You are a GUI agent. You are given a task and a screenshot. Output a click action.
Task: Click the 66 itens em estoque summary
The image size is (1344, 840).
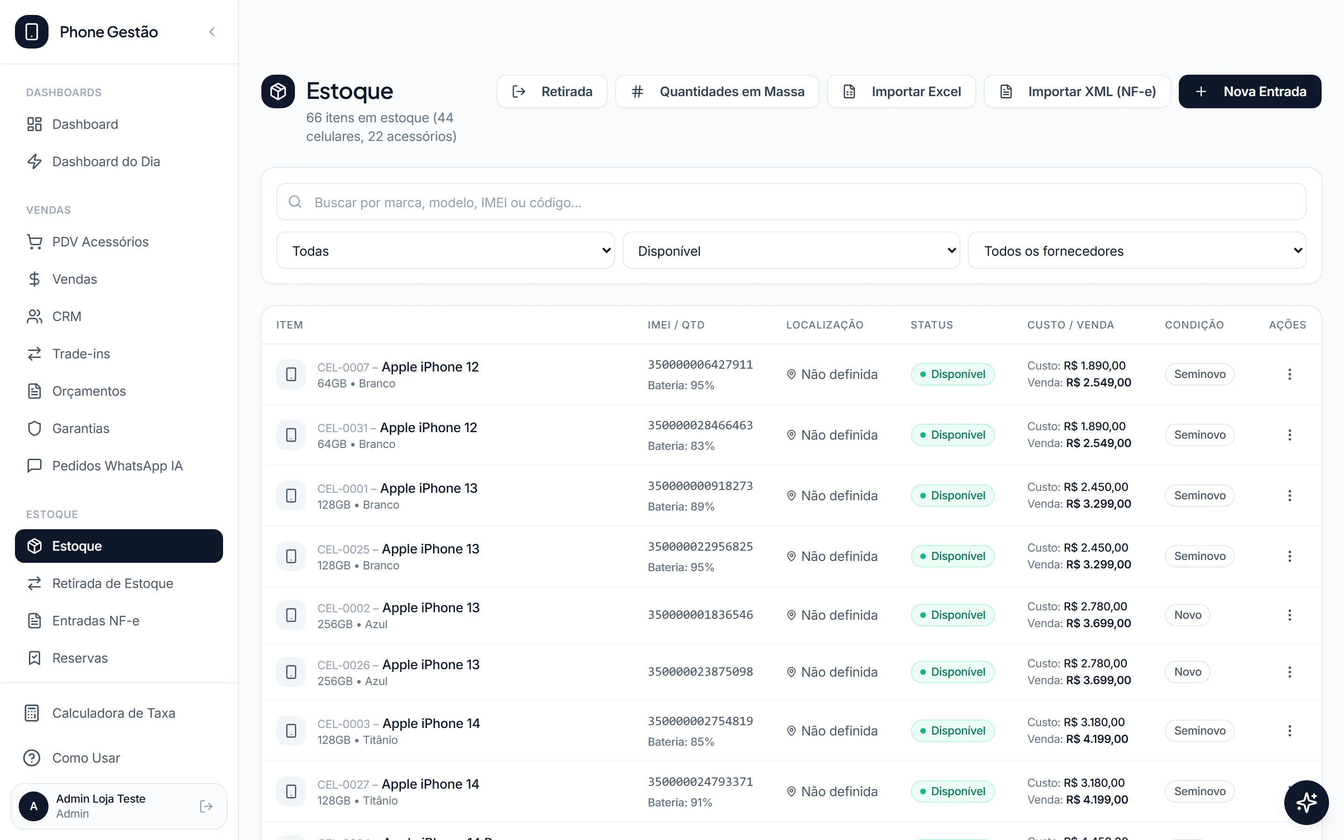pos(381,127)
